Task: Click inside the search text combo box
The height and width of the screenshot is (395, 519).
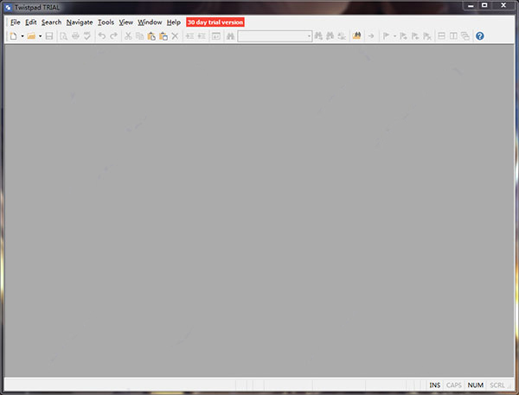Action: pyautogui.click(x=272, y=36)
